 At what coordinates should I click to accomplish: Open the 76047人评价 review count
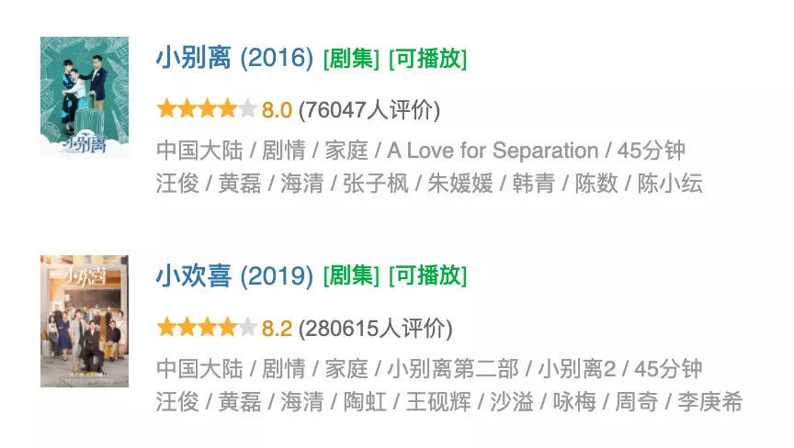point(369,111)
